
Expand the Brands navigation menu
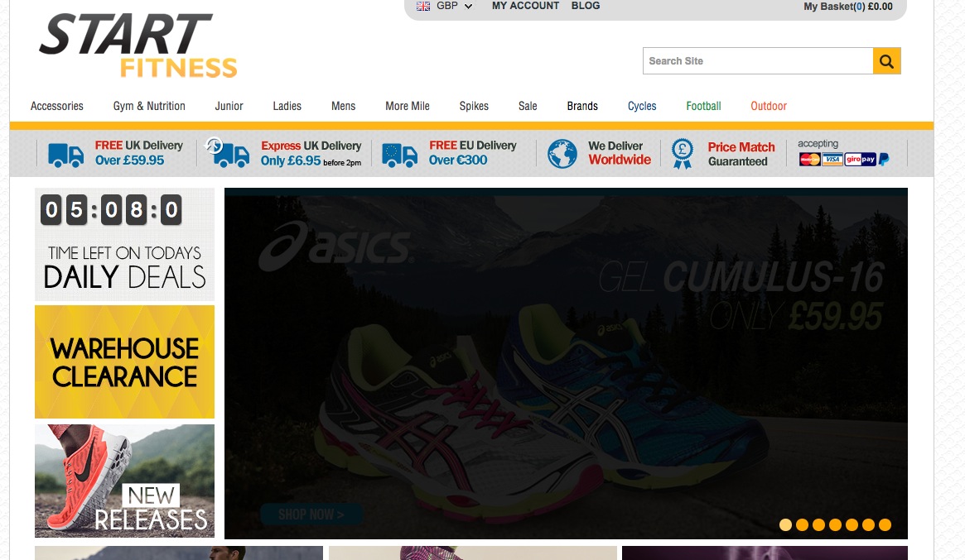click(582, 106)
